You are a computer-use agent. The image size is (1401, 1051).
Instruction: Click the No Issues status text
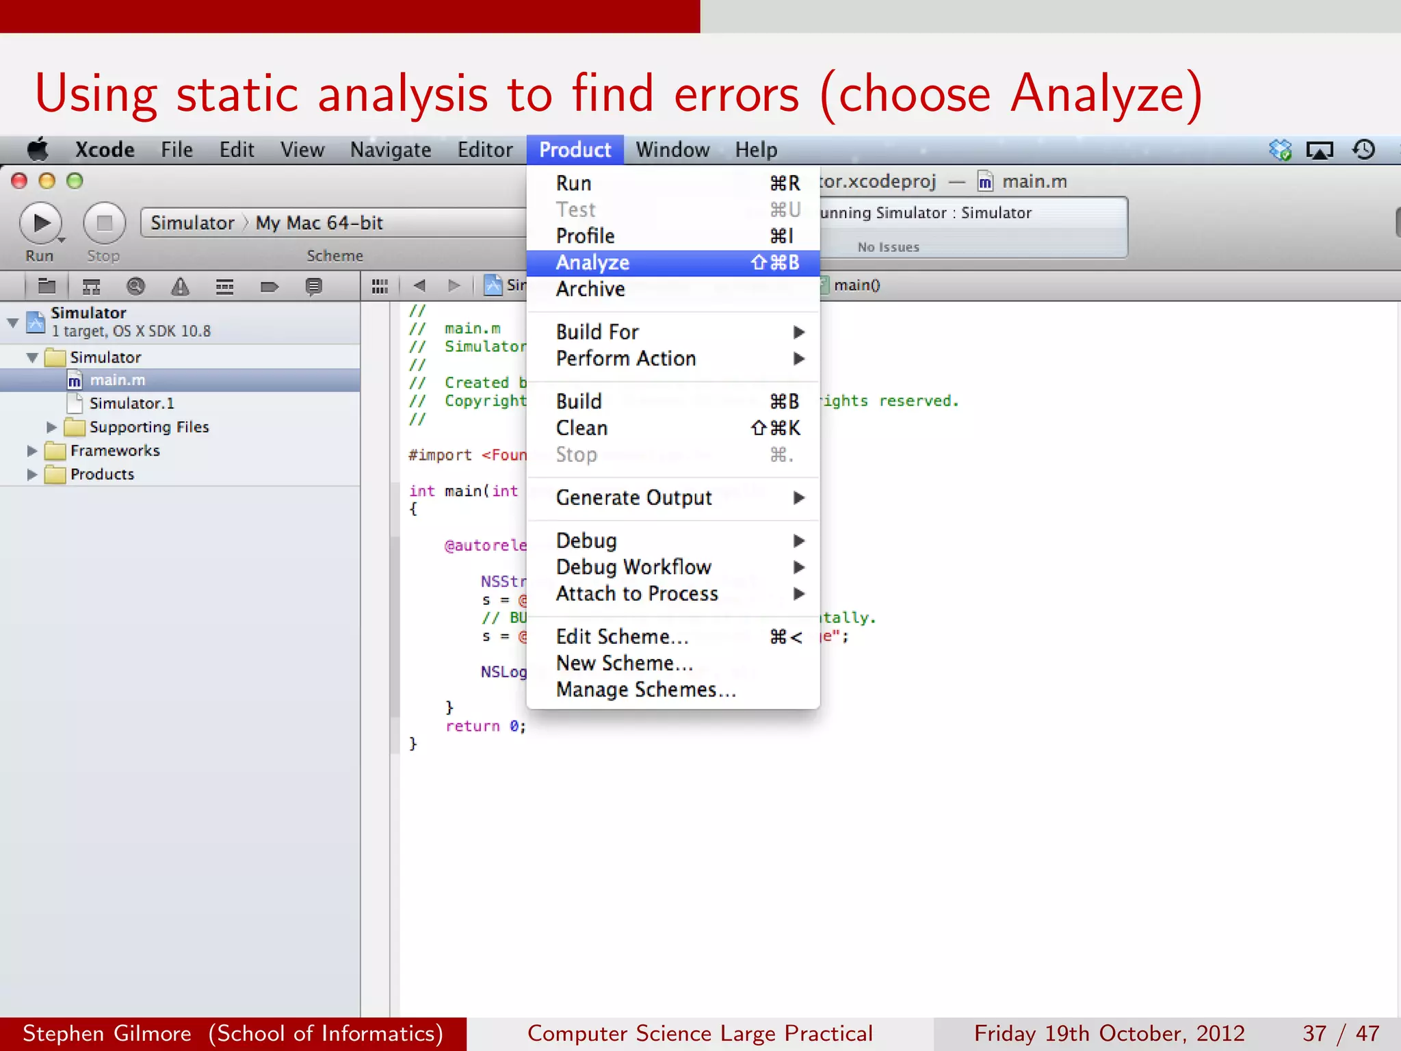tap(888, 247)
